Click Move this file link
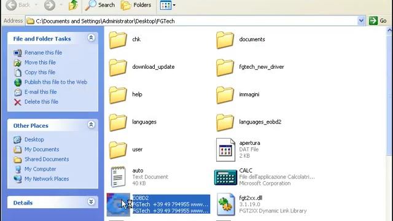This screenshot has width=393, height=221. tap(40, 63)
